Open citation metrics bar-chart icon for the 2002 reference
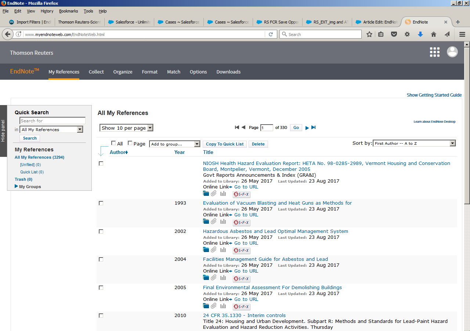Screen dimensions: 470x331 pyautogui.click(x=223, y=249)
